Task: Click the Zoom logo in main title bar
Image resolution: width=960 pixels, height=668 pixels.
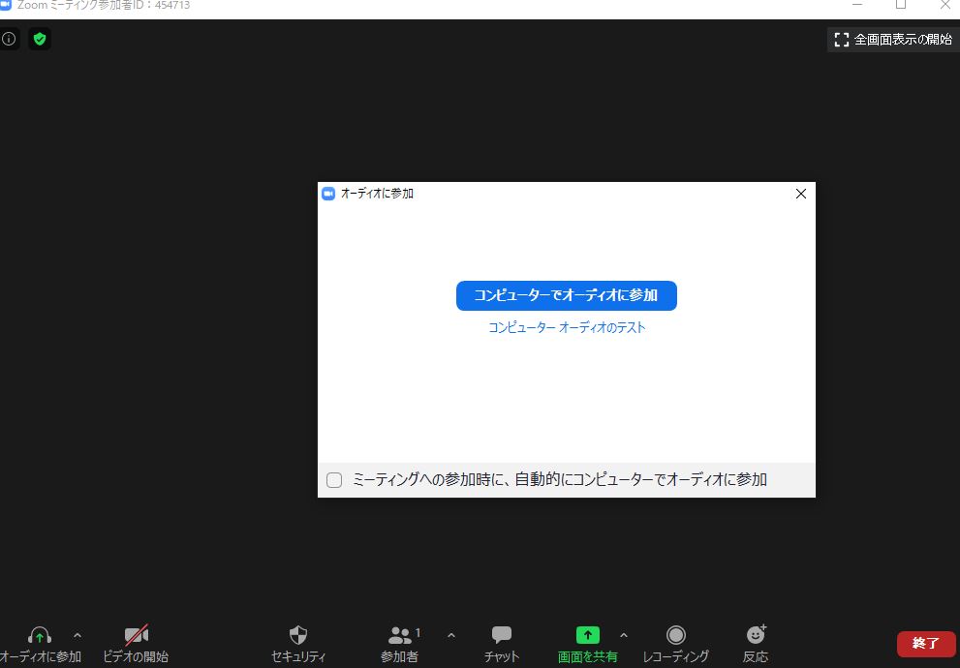Action: [6, 5]
